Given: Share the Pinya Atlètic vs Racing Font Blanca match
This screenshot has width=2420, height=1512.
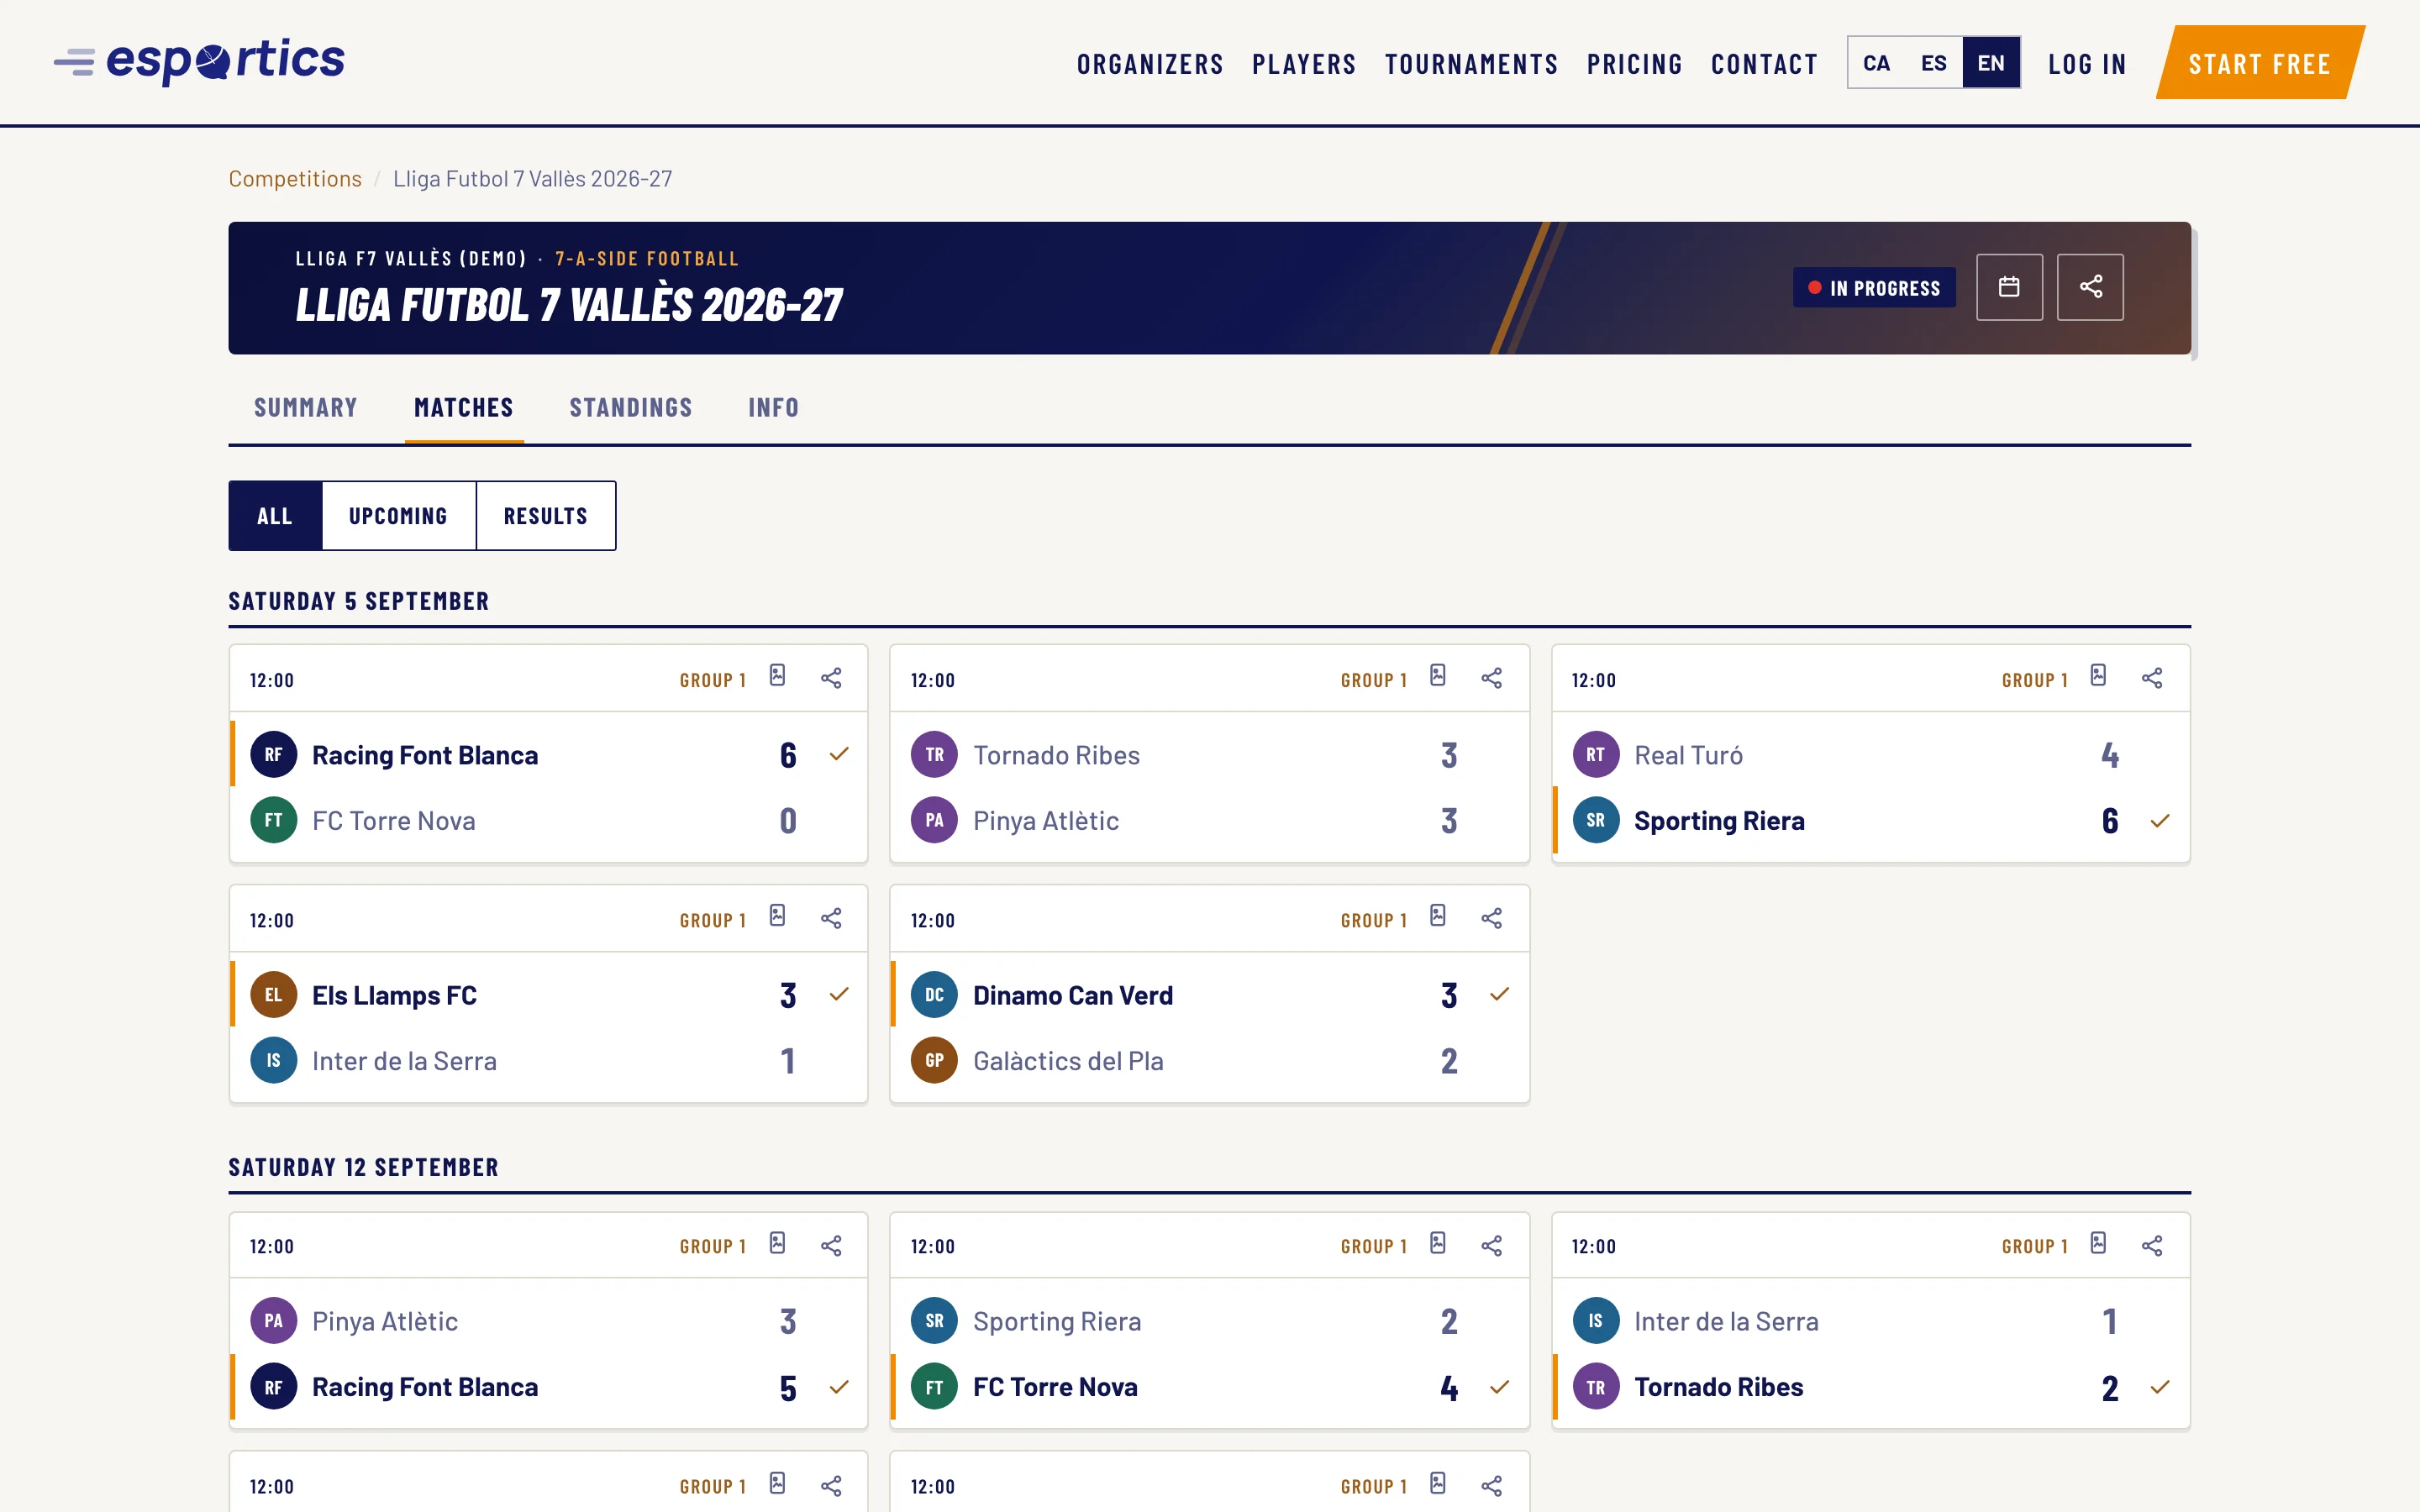Looking at the screenshot, I should [x=831, y=1245].
